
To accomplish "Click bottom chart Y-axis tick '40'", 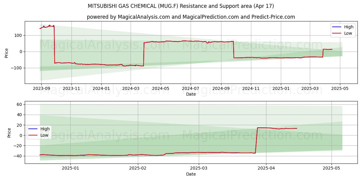I will [x=20, y=115].
